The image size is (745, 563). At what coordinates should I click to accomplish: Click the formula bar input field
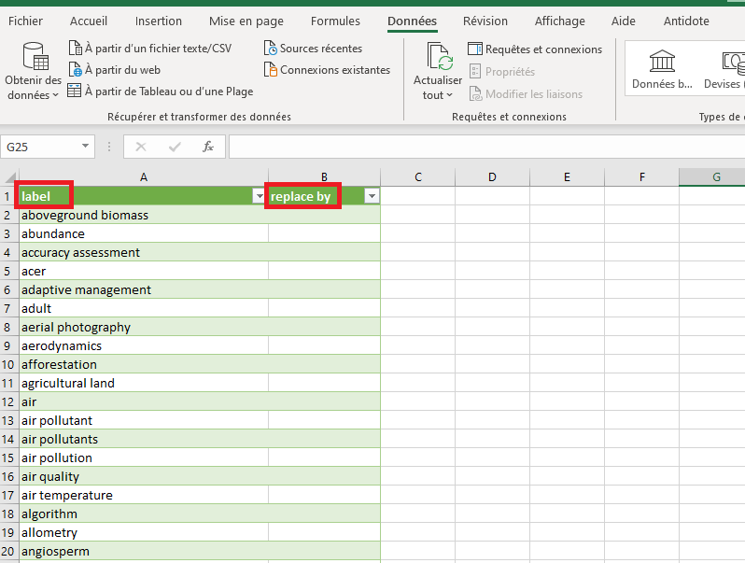pyautogui.click(x=485, y=147)
